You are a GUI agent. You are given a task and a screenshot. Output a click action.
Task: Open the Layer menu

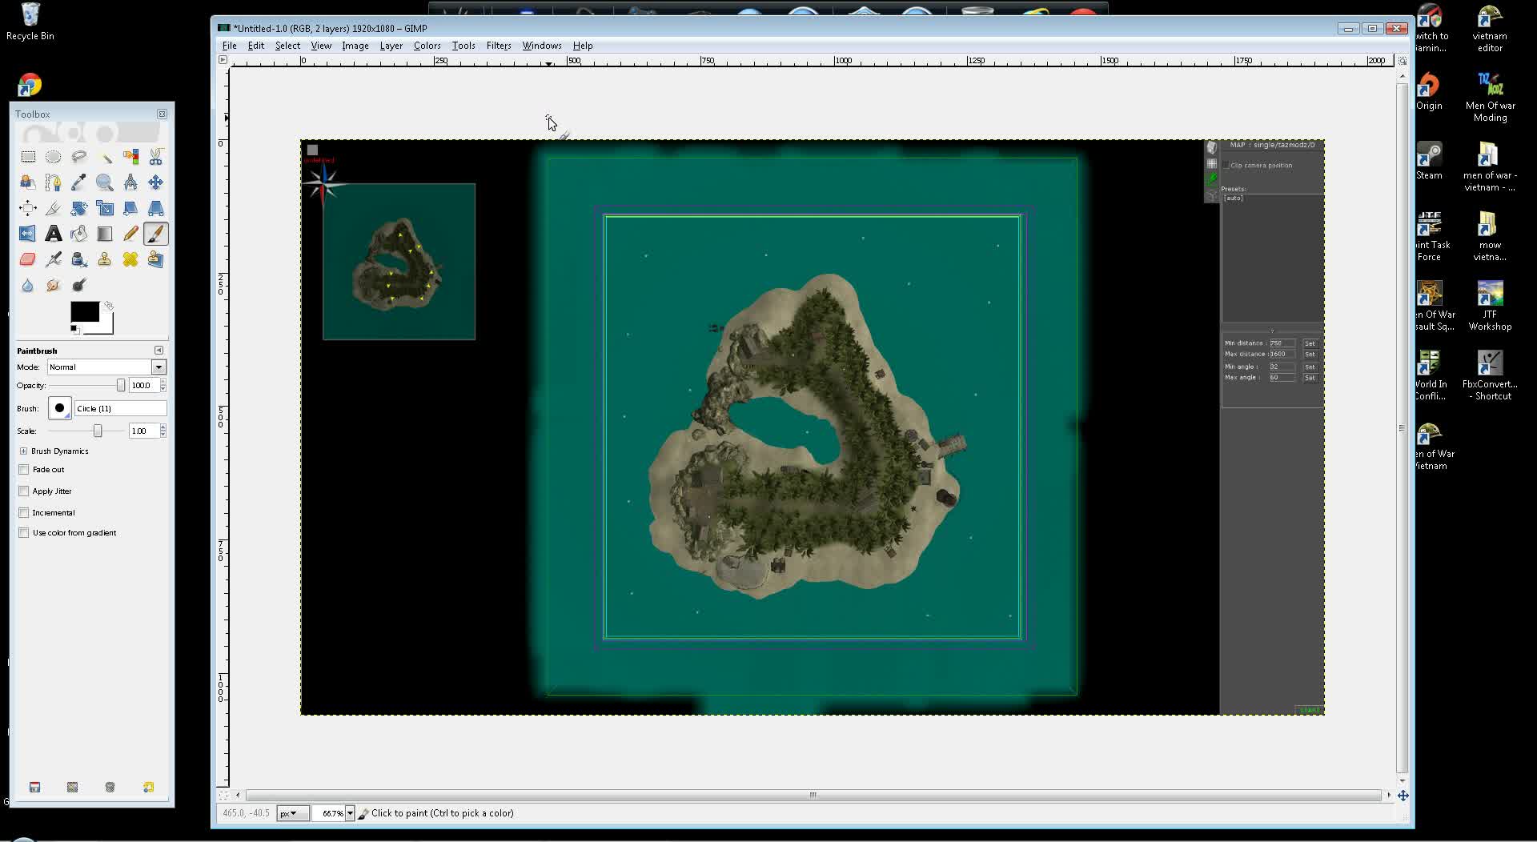click(391, 46)
